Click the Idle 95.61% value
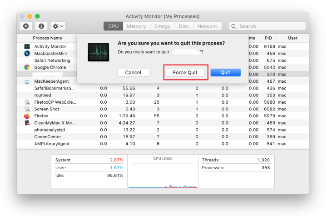 tap(115, 176)
